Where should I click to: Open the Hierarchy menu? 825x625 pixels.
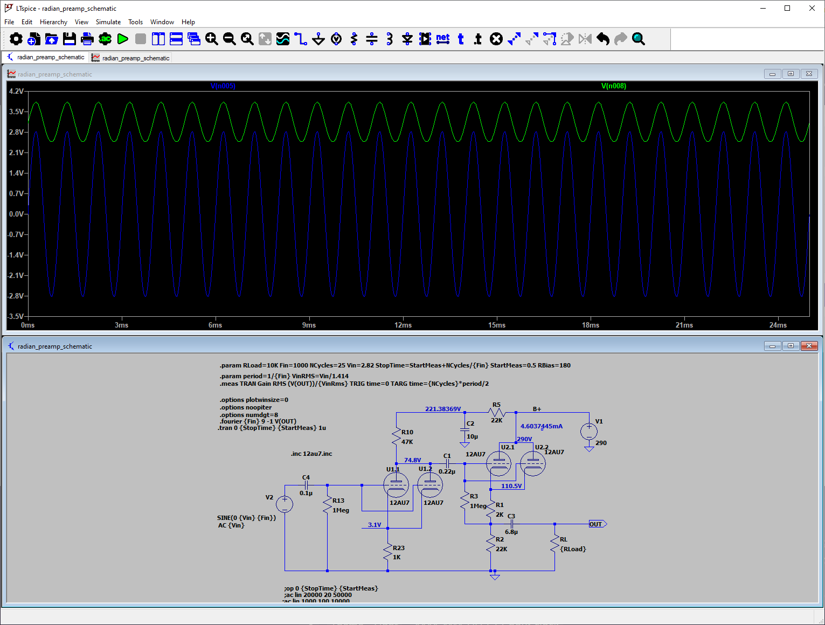(53, 22)
